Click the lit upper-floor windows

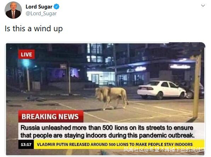click(x=99, y=53)
